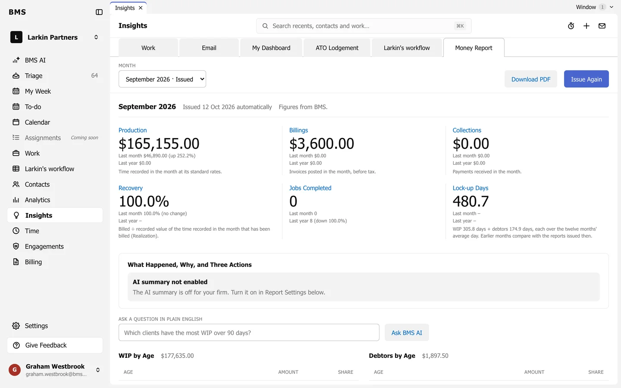Open the September 2026 month dropdown
This screenshot has width=621, height=388.
click(x=162, y=79)
